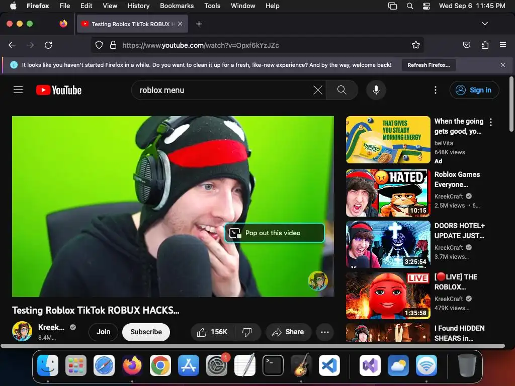Open Terminal from the Dock

click(x=273, y=365)
